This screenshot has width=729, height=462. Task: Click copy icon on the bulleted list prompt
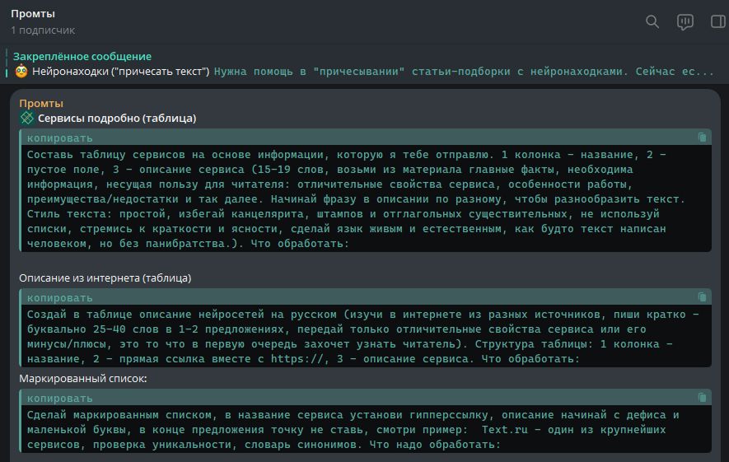702,398
